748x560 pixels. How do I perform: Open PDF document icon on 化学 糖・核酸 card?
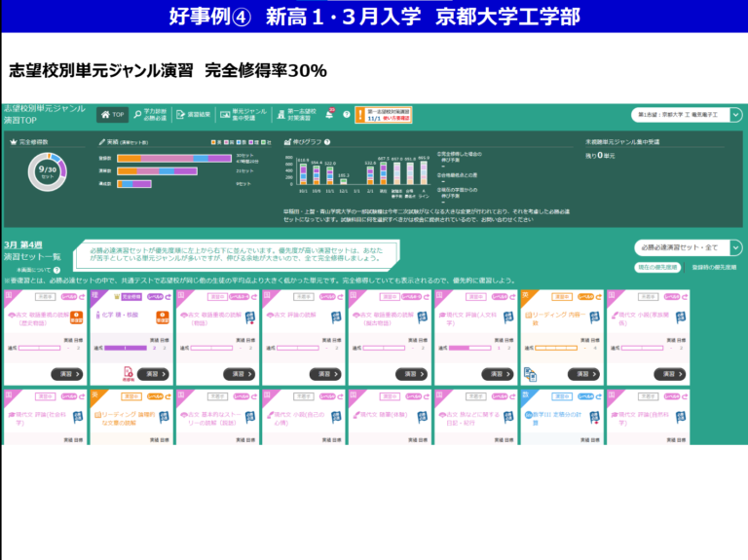pos(128,374)
